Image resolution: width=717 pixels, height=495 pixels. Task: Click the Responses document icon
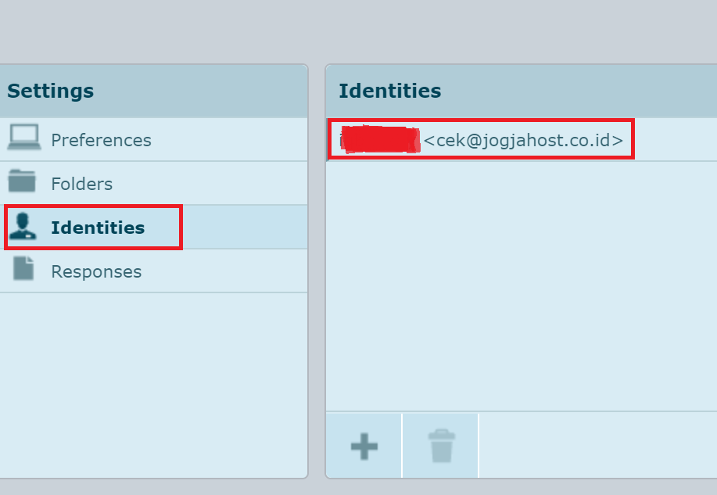pos(23,269)
